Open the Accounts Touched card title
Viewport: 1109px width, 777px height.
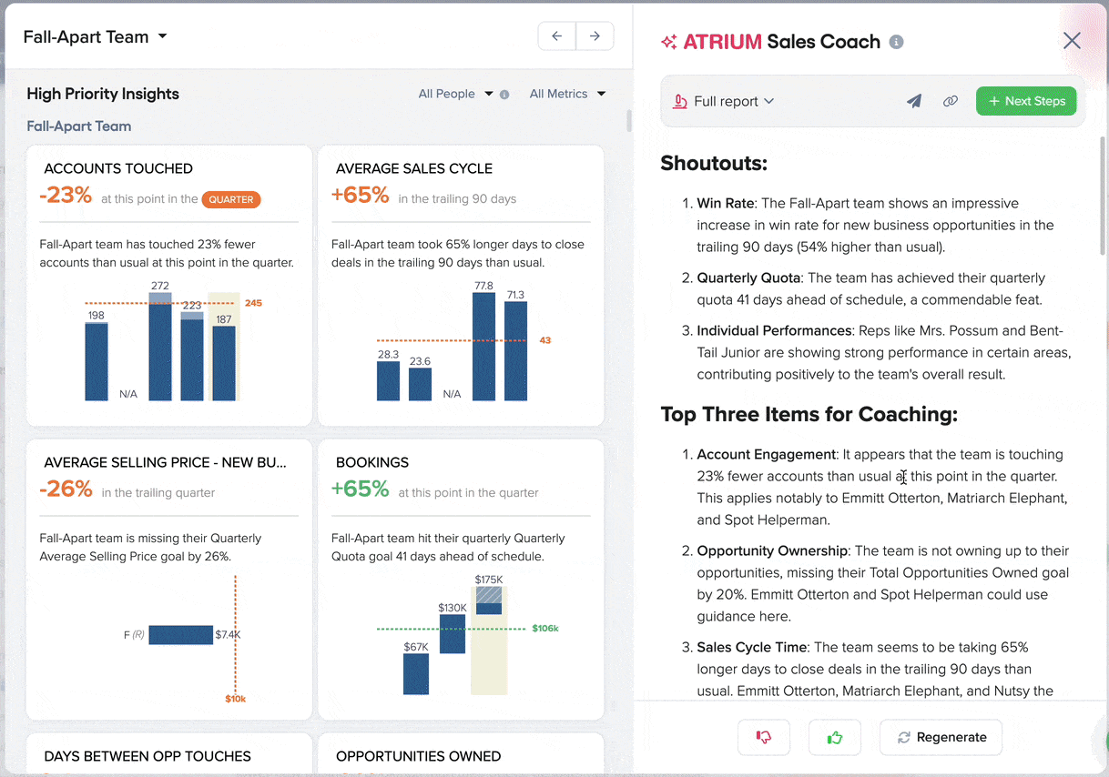point(118,168)
